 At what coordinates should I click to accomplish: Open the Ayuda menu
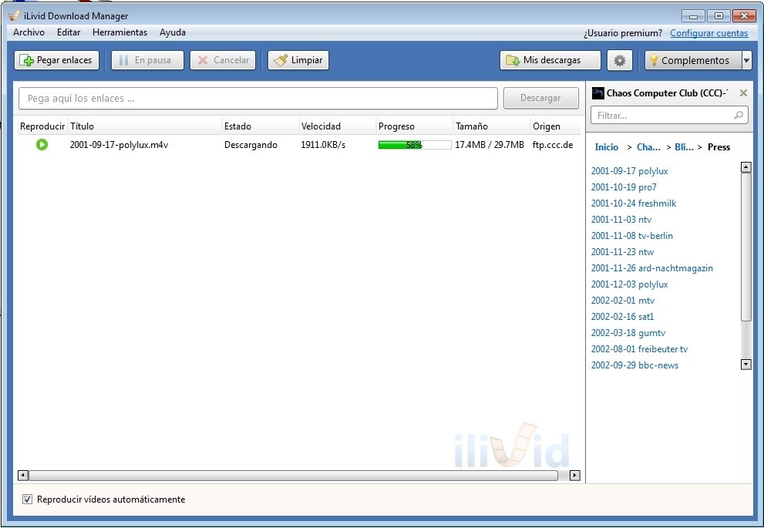click(173, 32)
